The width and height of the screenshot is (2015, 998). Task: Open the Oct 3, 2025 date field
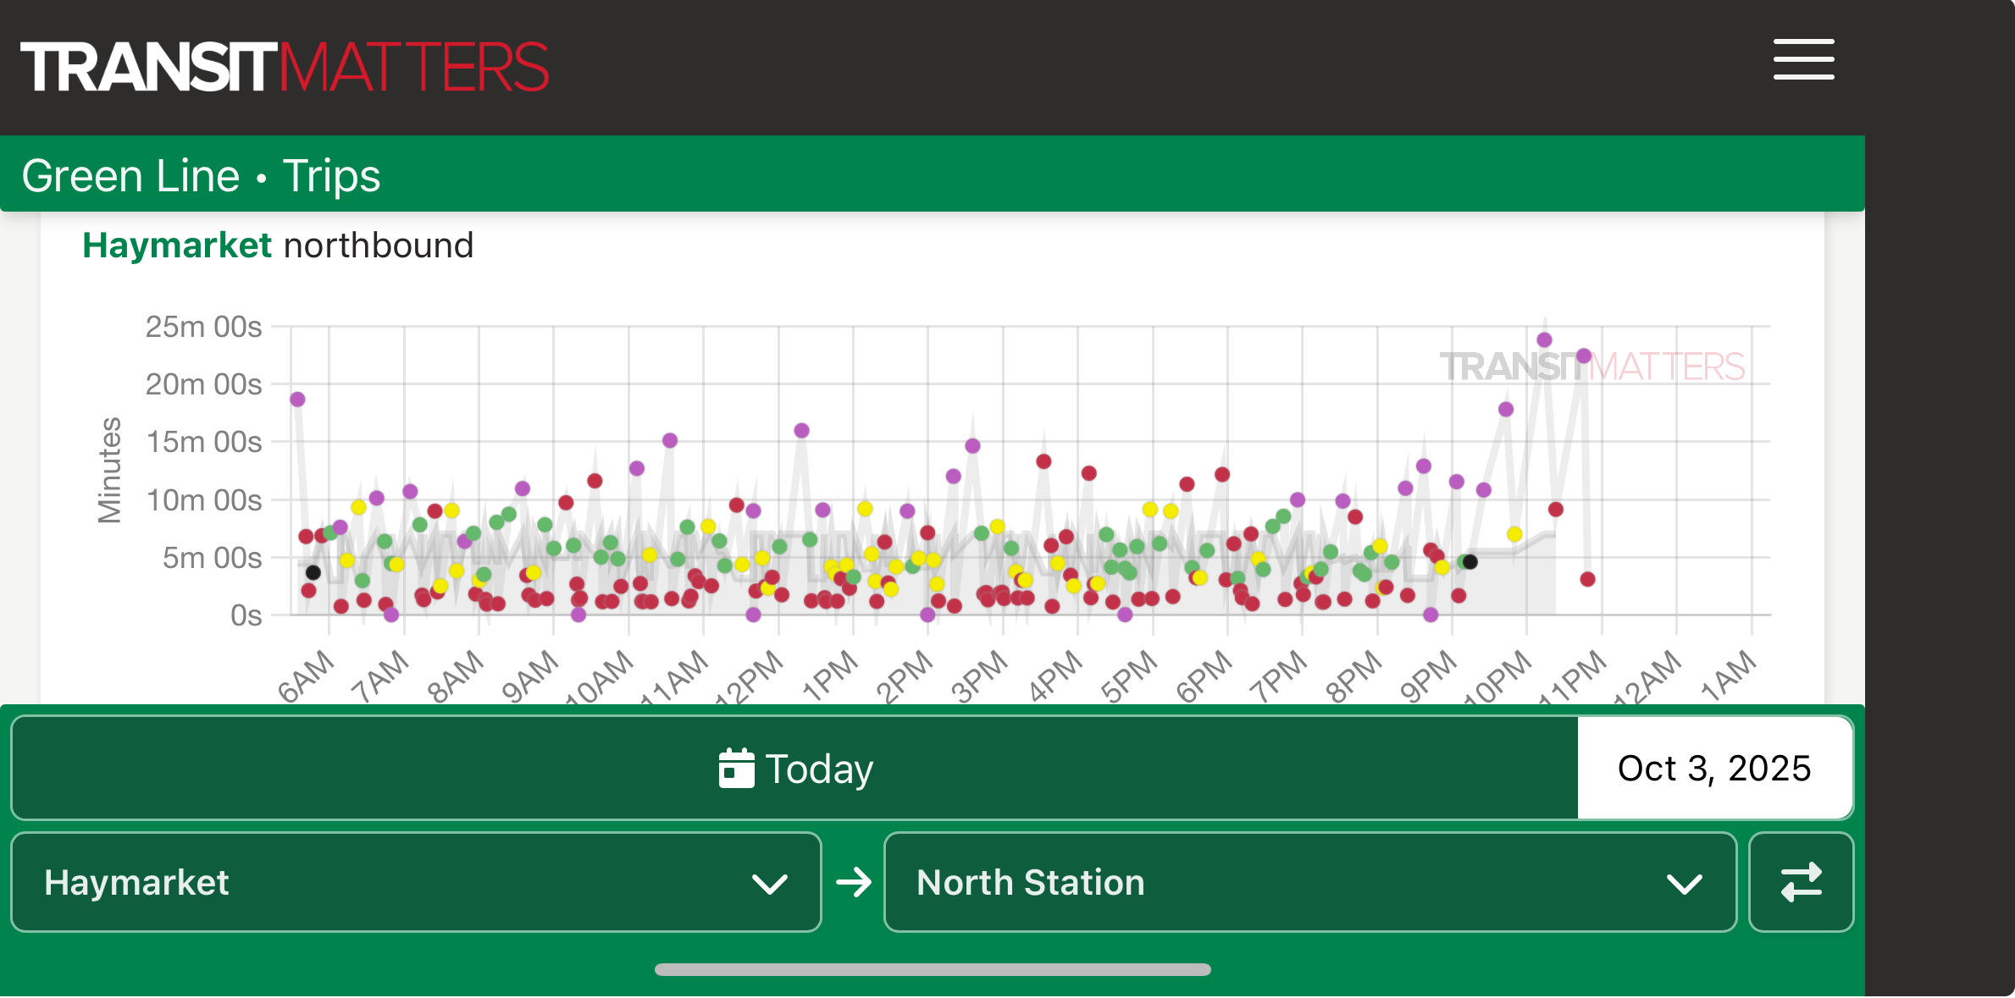pos(1714,769)
